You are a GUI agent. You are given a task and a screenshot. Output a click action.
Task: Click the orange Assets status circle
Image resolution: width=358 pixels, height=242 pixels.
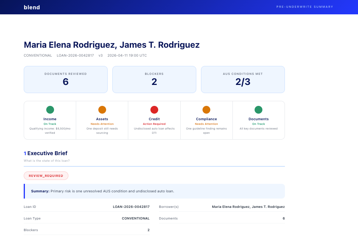pos(102,110)
